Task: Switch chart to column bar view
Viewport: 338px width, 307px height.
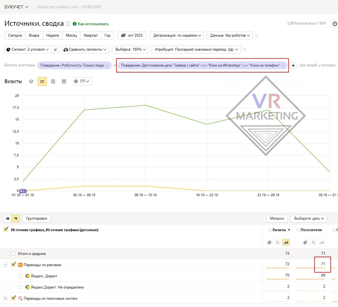Action: [64, 81]
